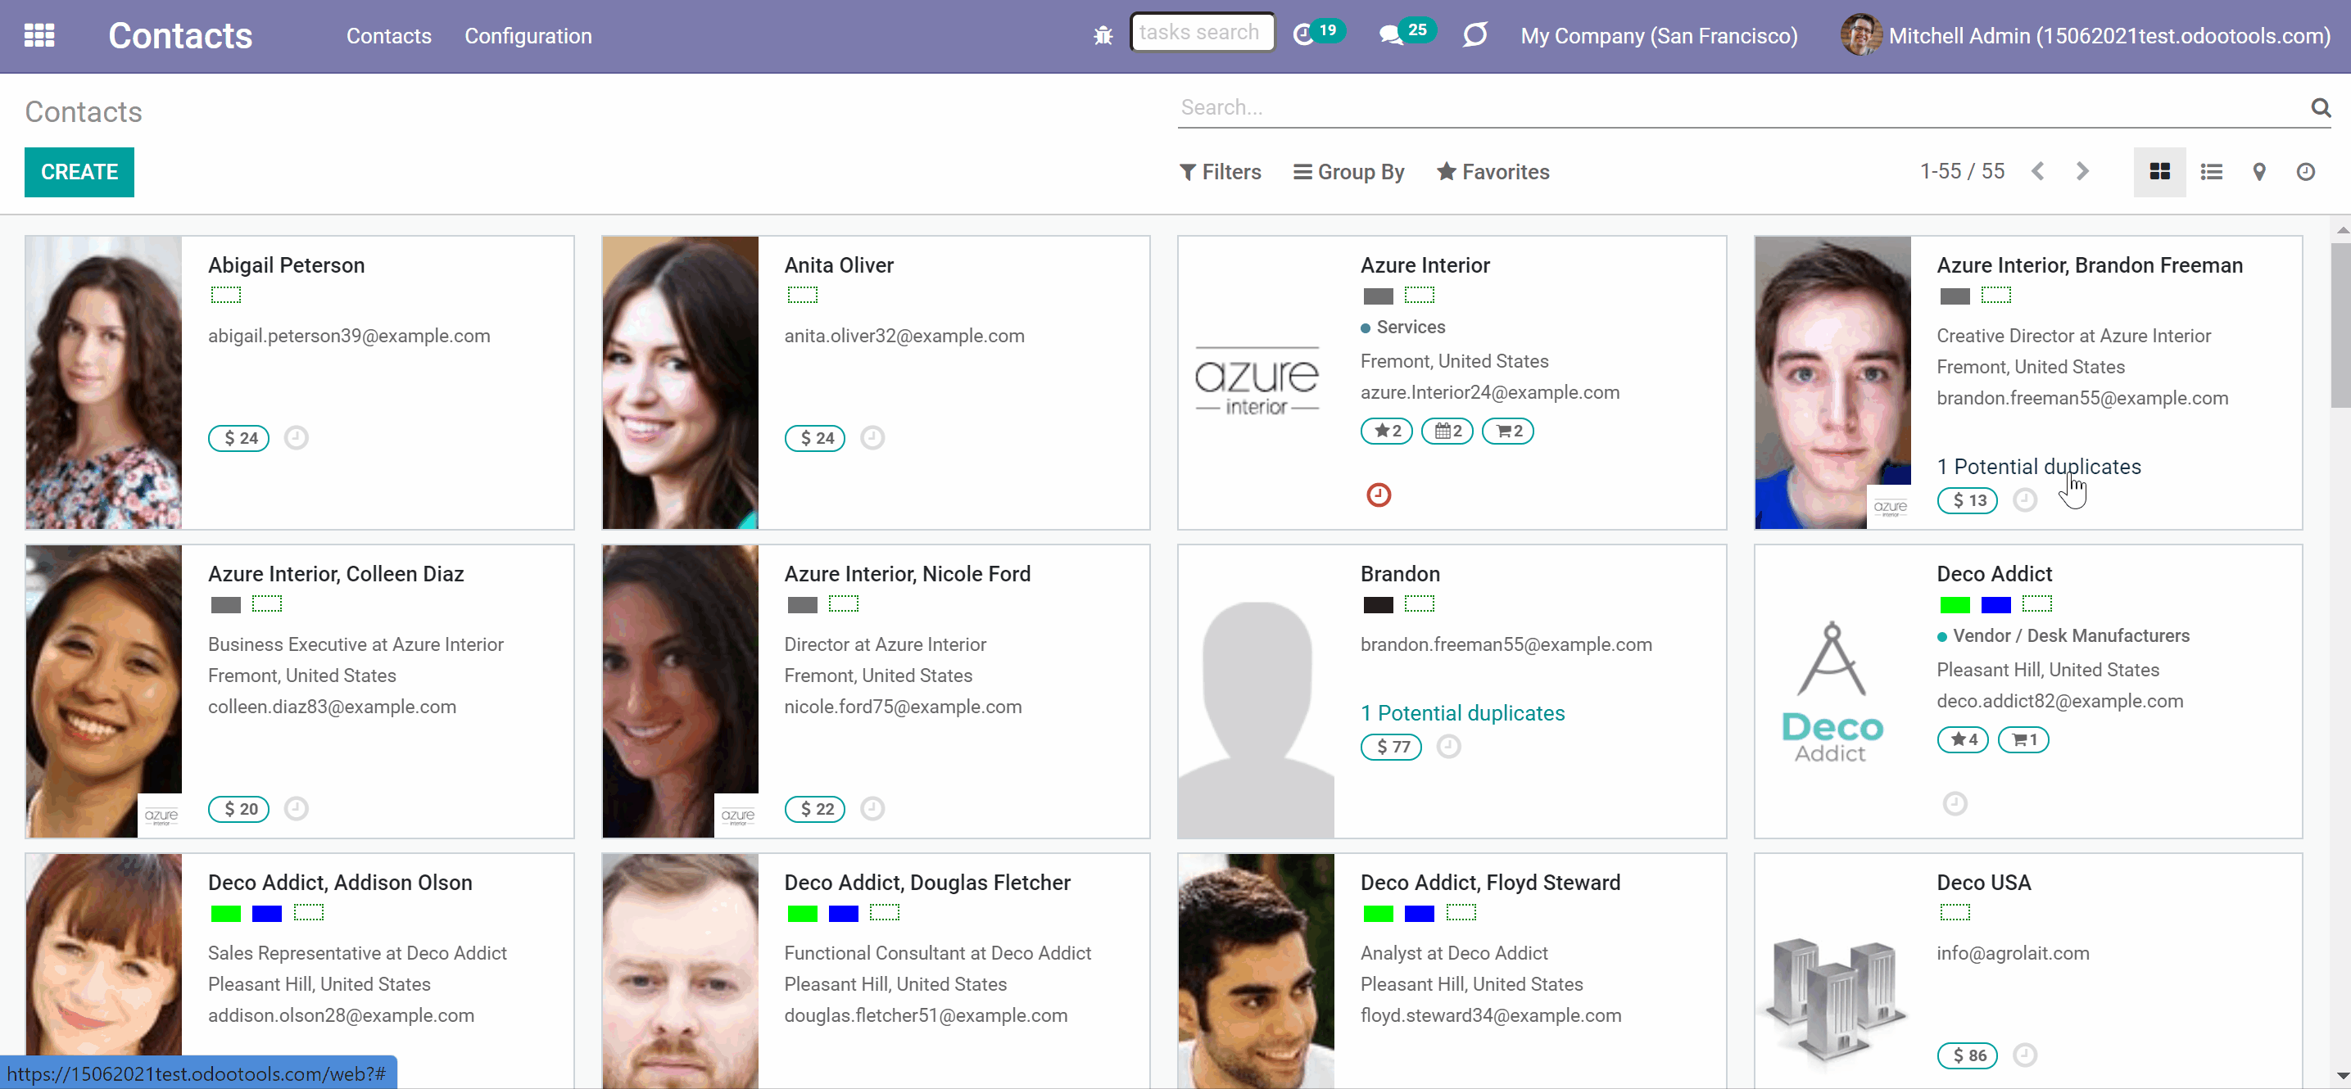The image size is (2351, 1089).
Task: Focus the tasks search input field
Action: [x=1202, y=33]
